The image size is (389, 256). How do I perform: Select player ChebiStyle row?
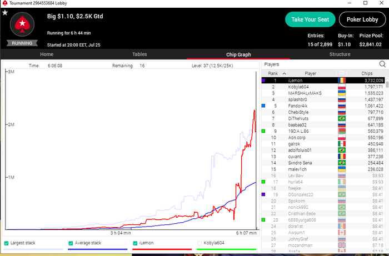[323, 112]
